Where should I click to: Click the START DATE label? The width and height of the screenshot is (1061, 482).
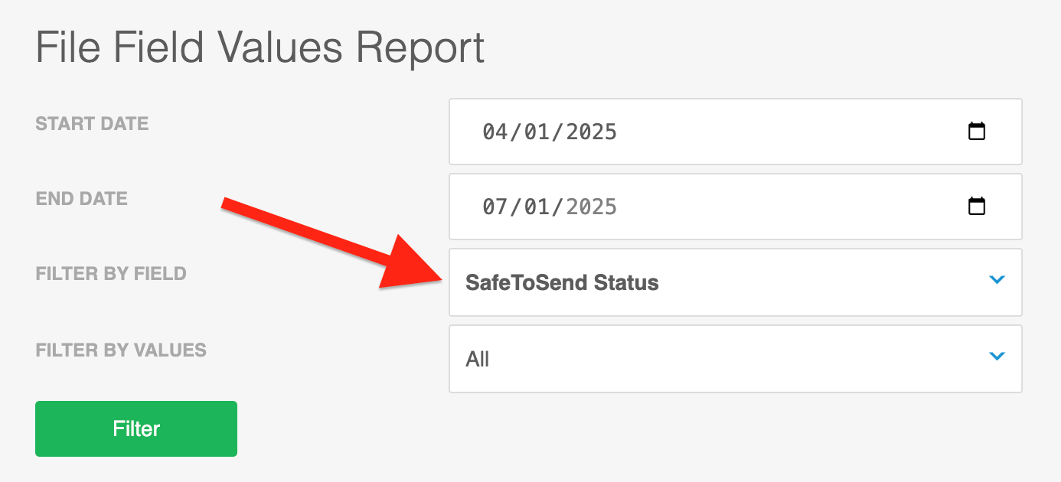click(92, 123)
